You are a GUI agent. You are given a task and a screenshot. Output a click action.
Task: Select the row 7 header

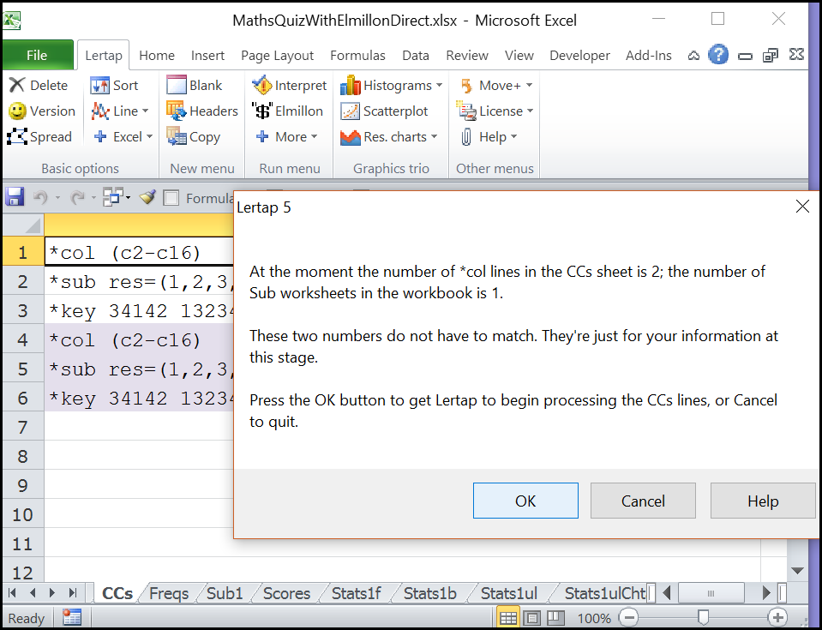pyautogui.click(x=23, y=427)
